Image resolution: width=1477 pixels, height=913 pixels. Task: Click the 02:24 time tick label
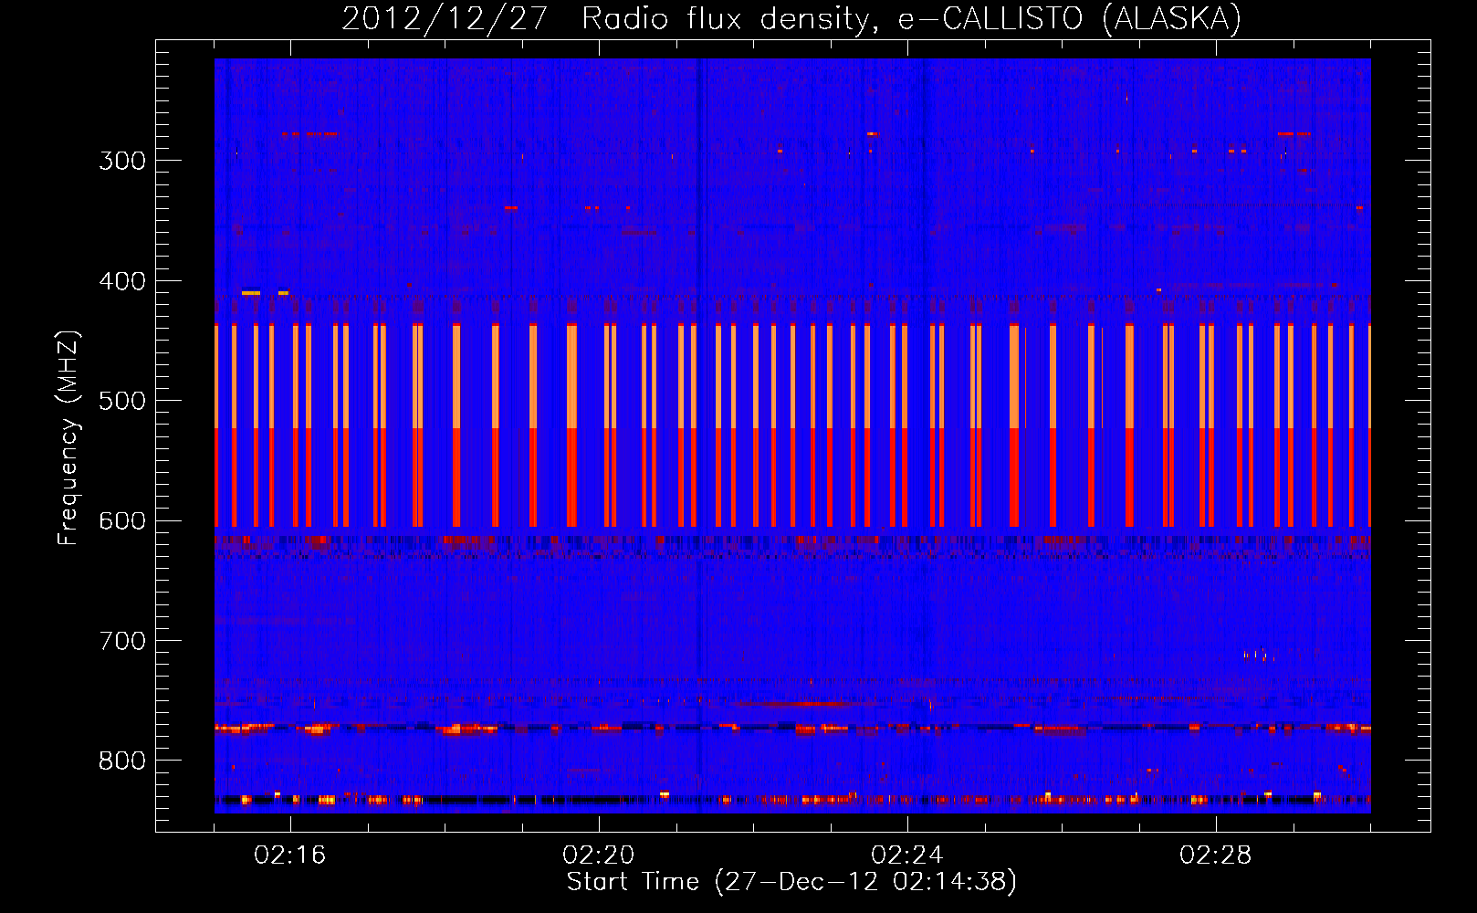click(907, 855)
